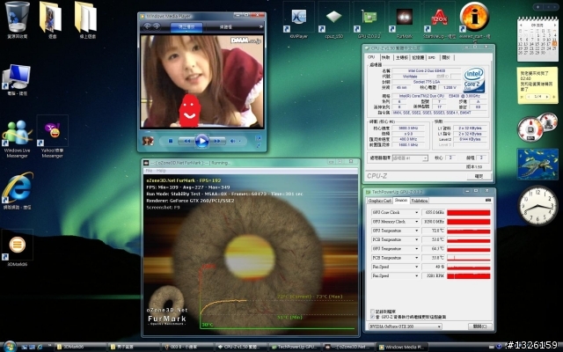Open the KMPlayer desktop shortcut
Screen dimensions: 563x352
coord(298,18)
